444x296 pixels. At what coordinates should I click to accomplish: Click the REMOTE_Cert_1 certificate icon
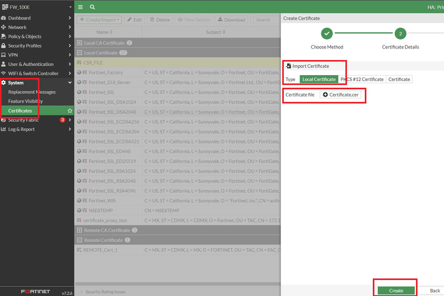click(x=79, y=250)
